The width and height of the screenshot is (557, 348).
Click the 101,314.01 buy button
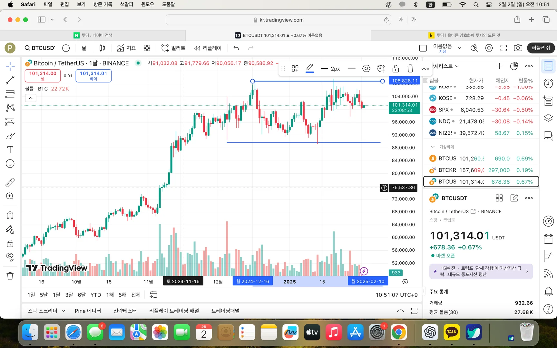tap(93, 76)
